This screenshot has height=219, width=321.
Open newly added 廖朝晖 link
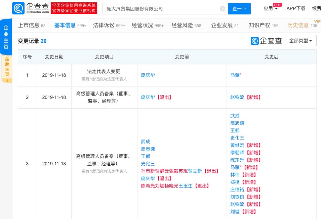coord(237,153)
